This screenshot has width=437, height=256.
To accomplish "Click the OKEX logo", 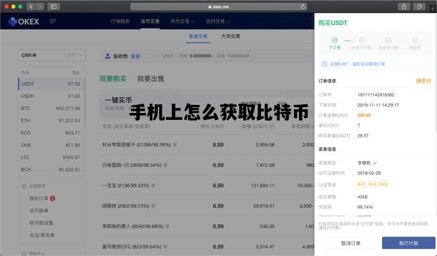I will tap(24, 21).
